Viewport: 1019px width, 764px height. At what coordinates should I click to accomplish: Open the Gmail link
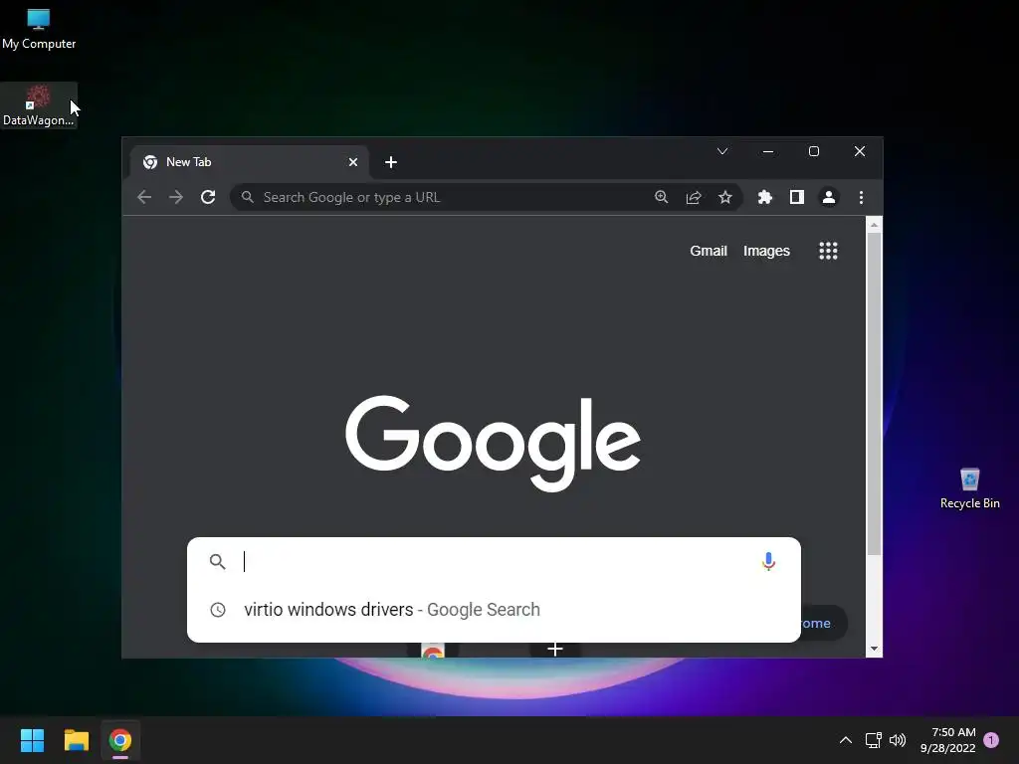pyautogui.click(x=709, y=251)
